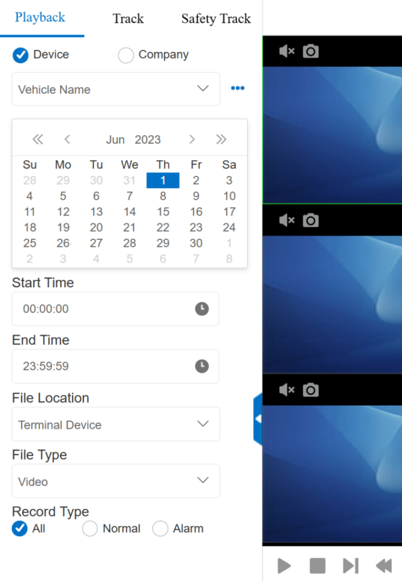Open the Safety Track tab
Screen dimensions: 402x581
click(x=216, y=19)
